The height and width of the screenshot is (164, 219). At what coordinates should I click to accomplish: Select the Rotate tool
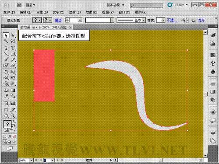coord(6,72)
